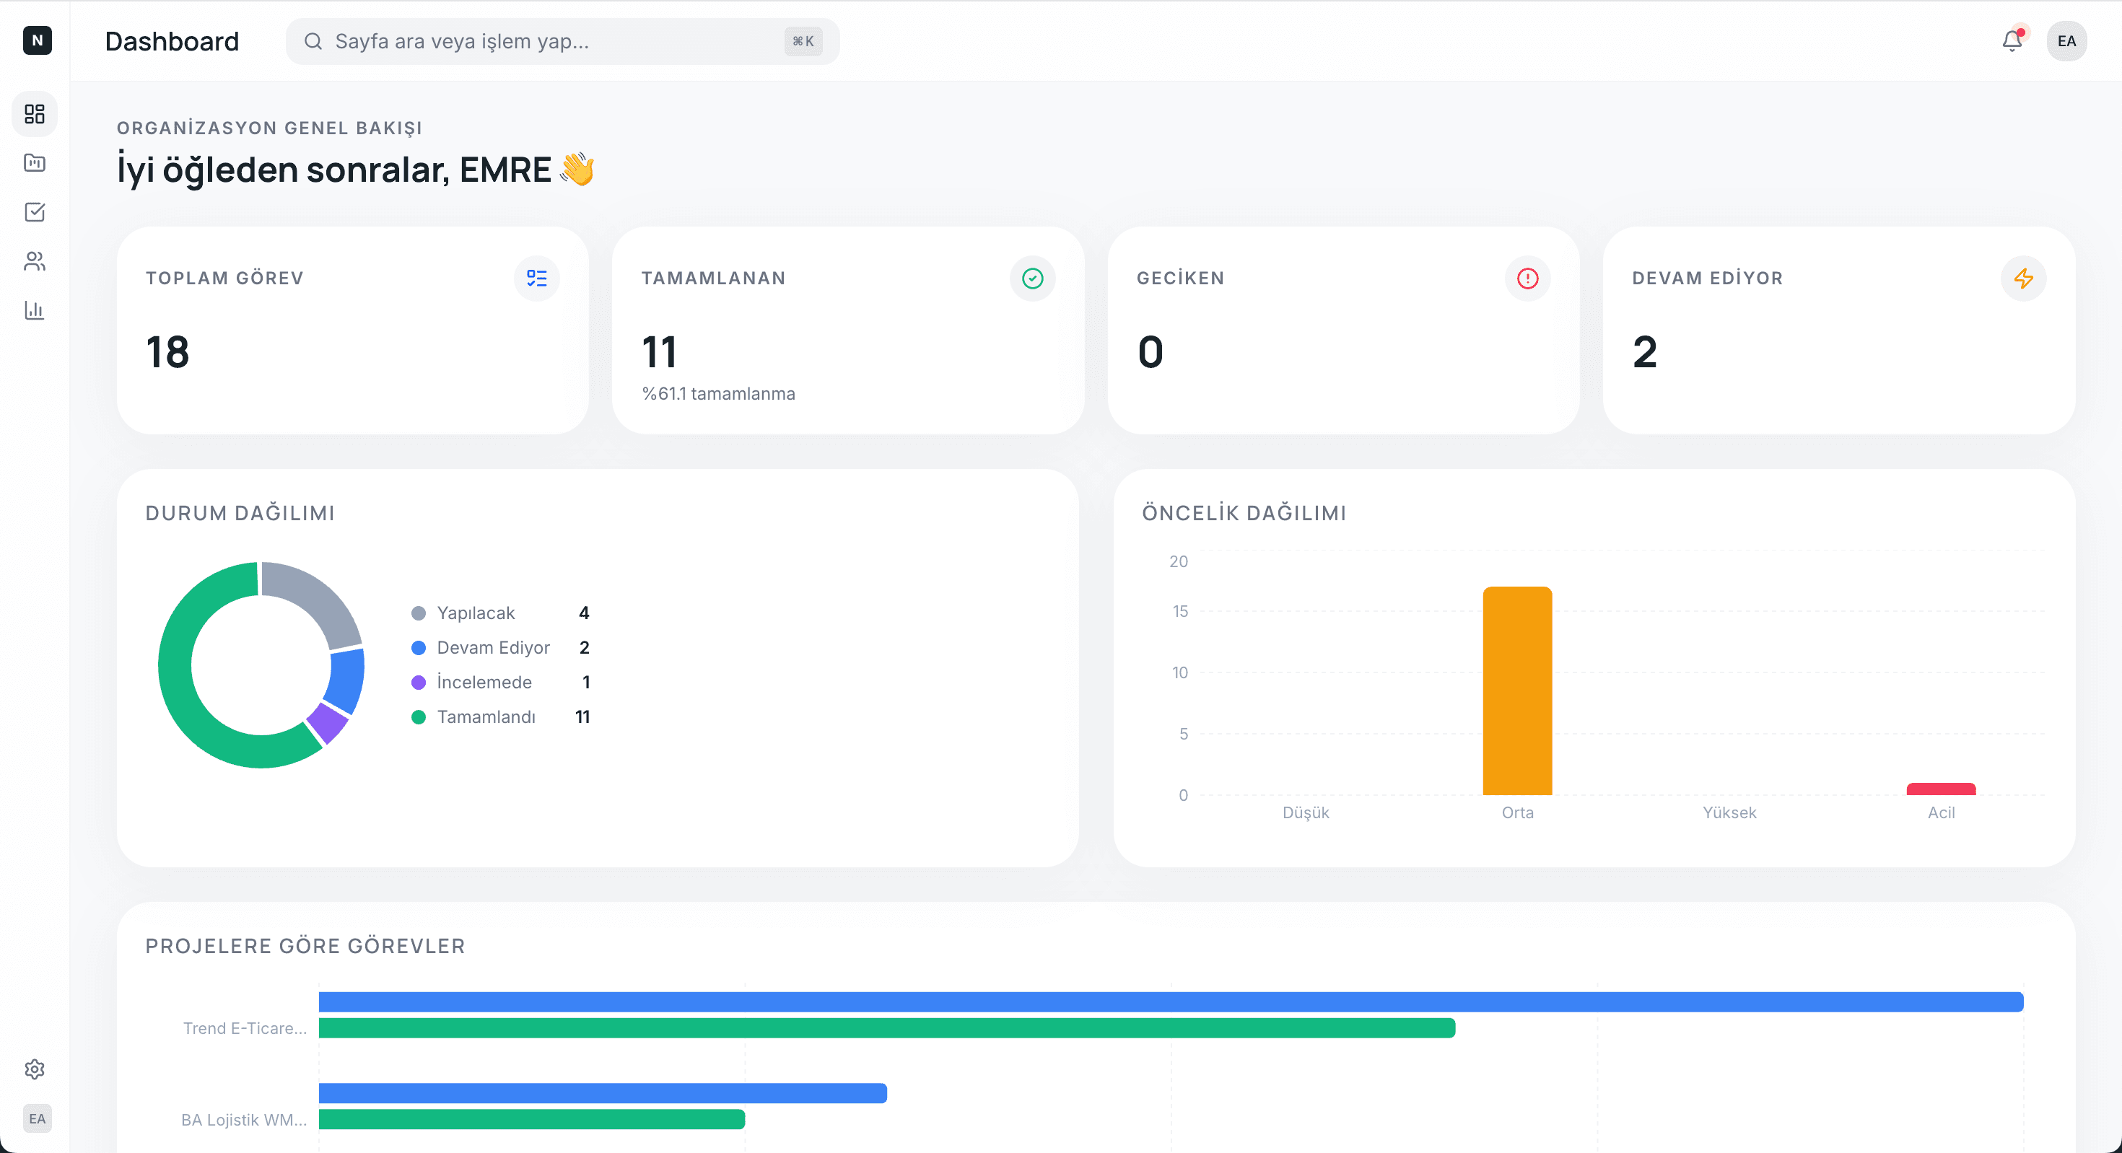Image resolution: width=2122 pixels, height=1153 pixels.
Task: Click the check circle on Tamamlanan card
Action: point(1032,279)
